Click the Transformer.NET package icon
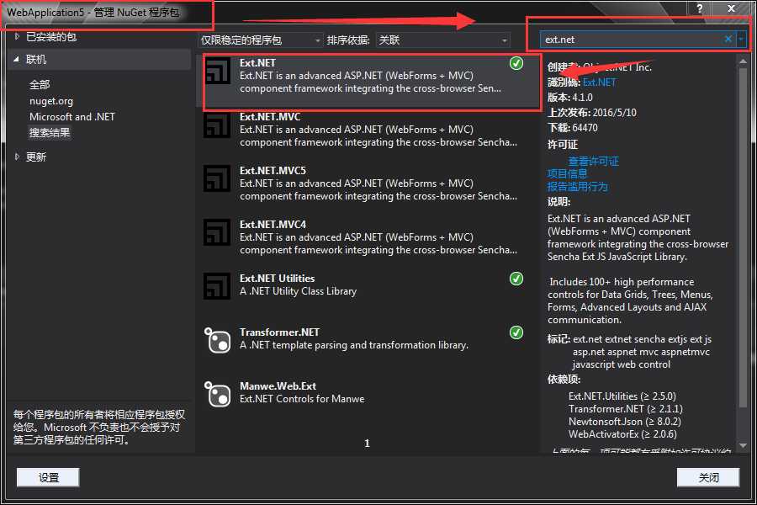757x505 pixels. coord(218,340)
